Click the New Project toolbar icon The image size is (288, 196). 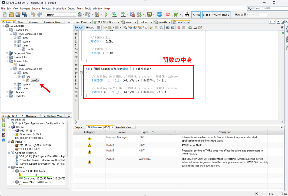pos(11,14)
